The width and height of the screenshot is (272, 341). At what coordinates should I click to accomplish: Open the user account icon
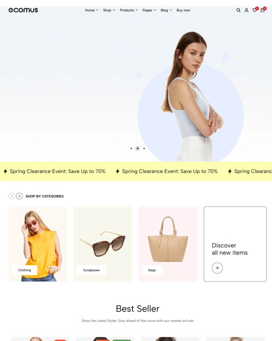pyautogui.click(x=246, y=10)
